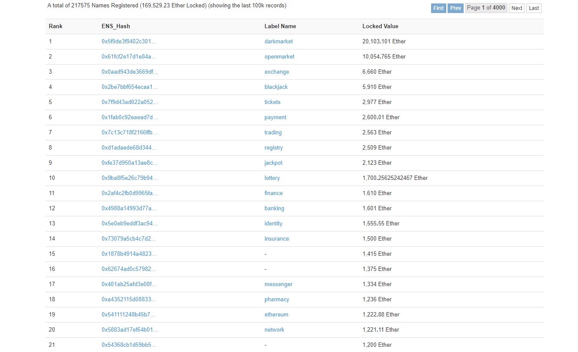Open hash 0x7c13c718f2166ffb...
This screenshot has width=578, height=352.
point(130,133)
